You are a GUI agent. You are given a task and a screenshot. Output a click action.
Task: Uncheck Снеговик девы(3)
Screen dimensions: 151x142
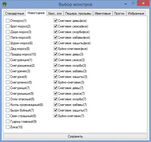55,54
